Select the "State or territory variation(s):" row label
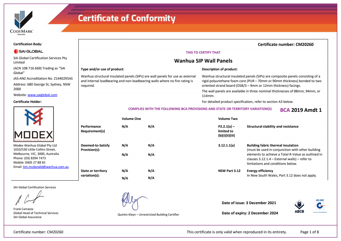The image size is (341, 241). 94,173
